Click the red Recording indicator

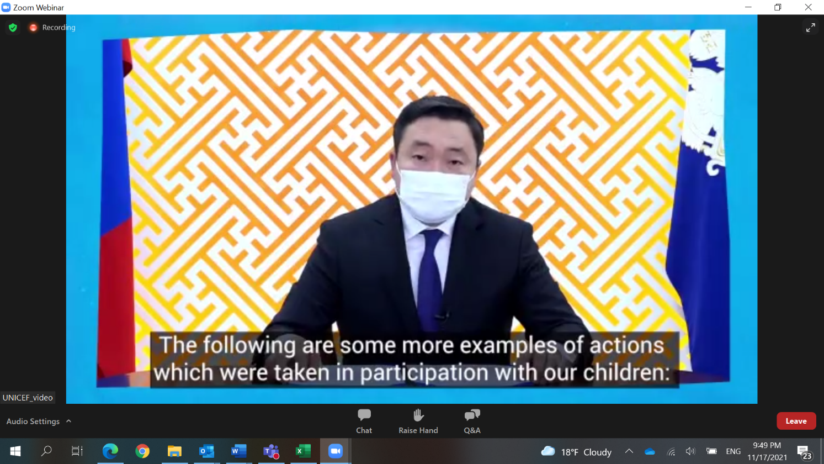(x=52, y=28)
